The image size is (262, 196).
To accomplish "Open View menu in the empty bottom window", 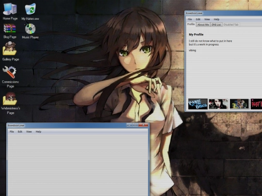I will (x=29, y=132).
